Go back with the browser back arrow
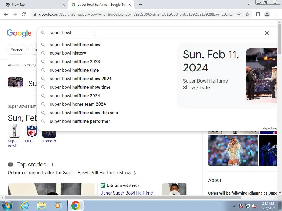 [x=6, y=14]
